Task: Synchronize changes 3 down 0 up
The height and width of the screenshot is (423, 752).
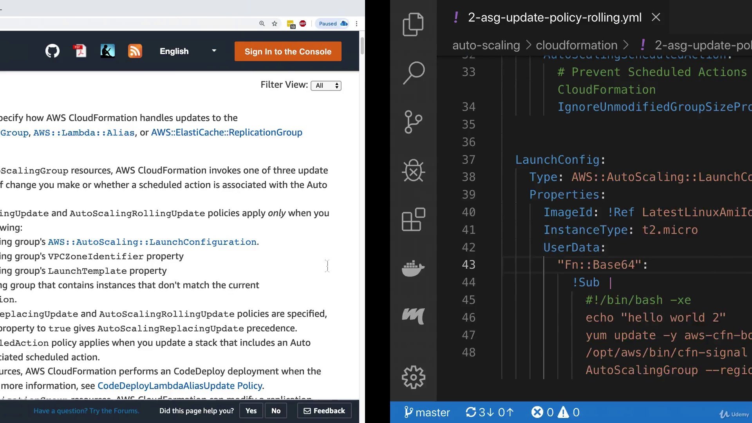Action: click(490, 412)
